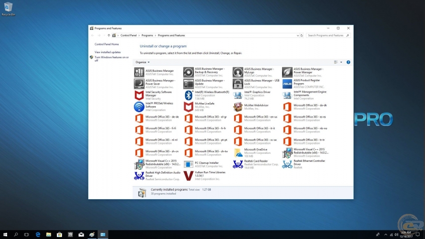Select Microsoft Office 365 - zh-cn entry
Screen dimensions: 425x239
(x=156, y=153)
